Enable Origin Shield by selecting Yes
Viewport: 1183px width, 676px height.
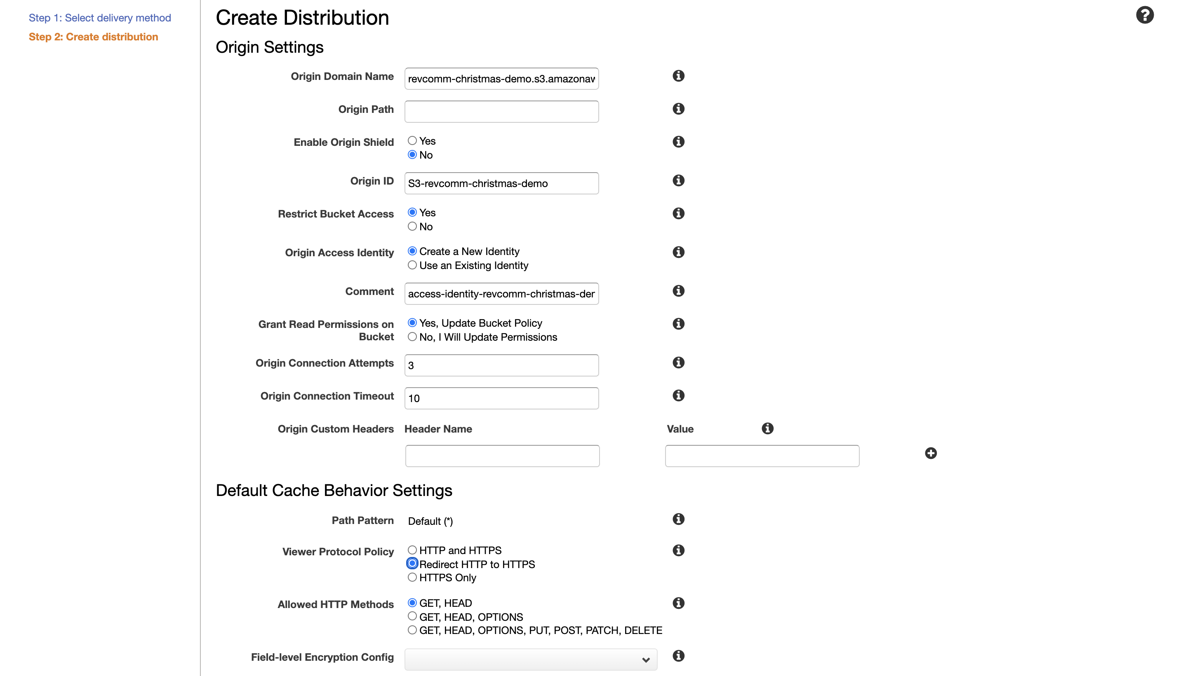click(x=412, y=140)
